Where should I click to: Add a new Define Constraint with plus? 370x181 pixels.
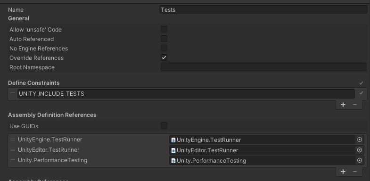[343, 105]
